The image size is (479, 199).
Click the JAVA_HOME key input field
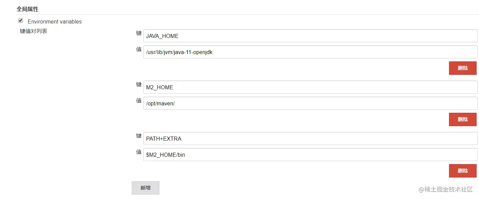310,36
